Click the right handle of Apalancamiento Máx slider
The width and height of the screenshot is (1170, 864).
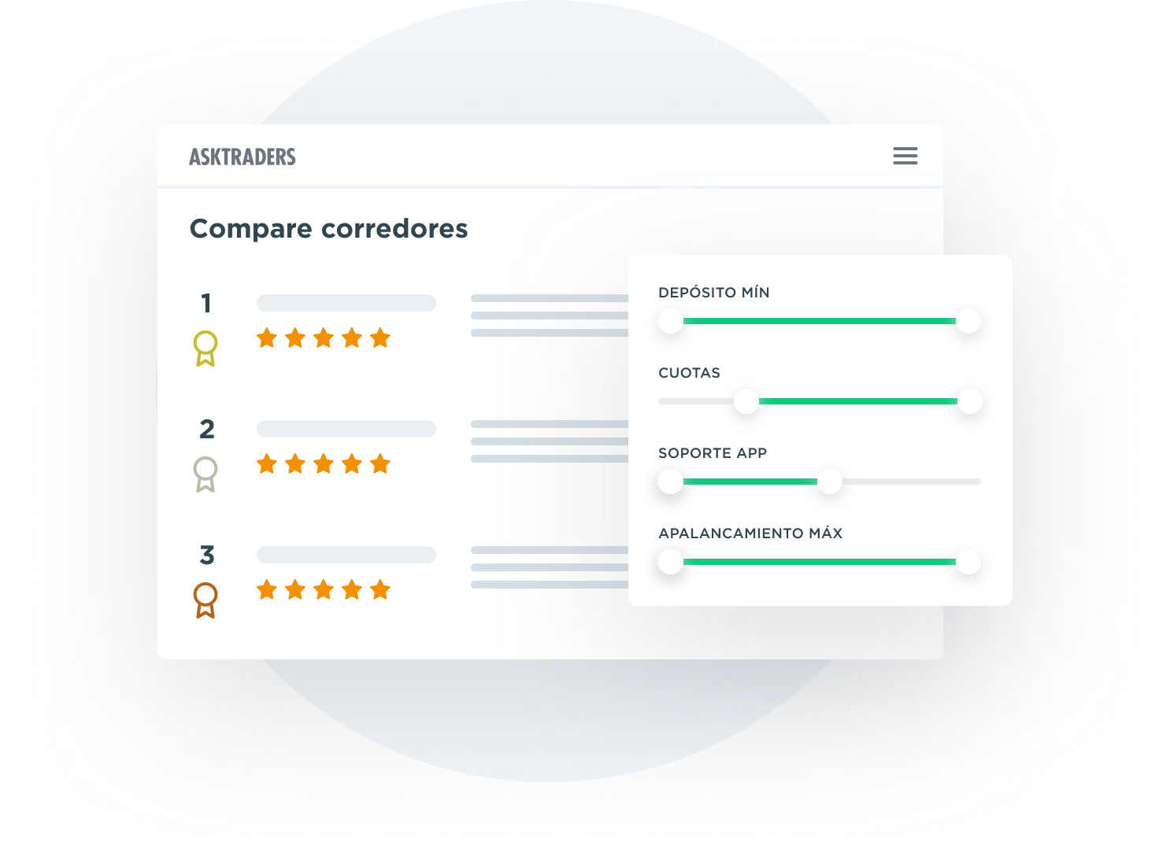pyautogui.click(x=968, y=562)
